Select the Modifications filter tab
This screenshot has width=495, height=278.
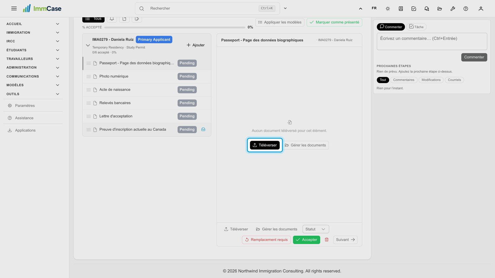click(x=431, y=80)
